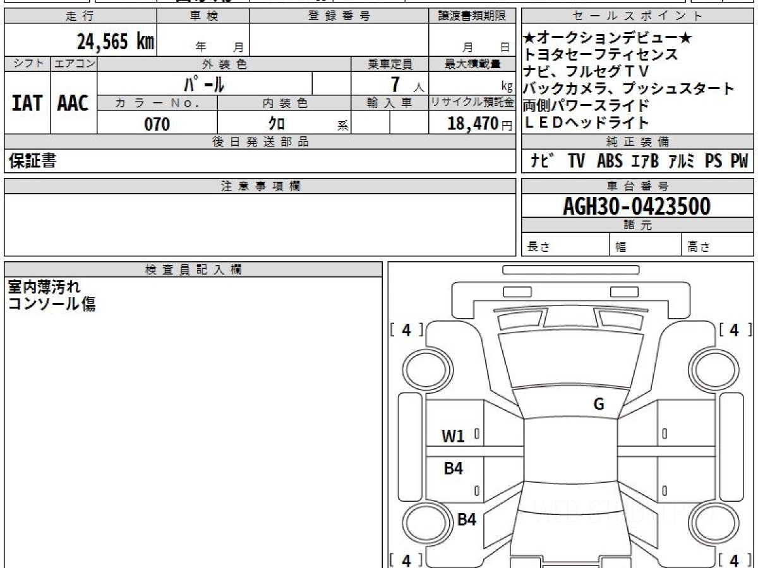Click the G mark on the windshield diagram
Image resolution: width=758 pixels, height=568 pixels.
point(598,405)
